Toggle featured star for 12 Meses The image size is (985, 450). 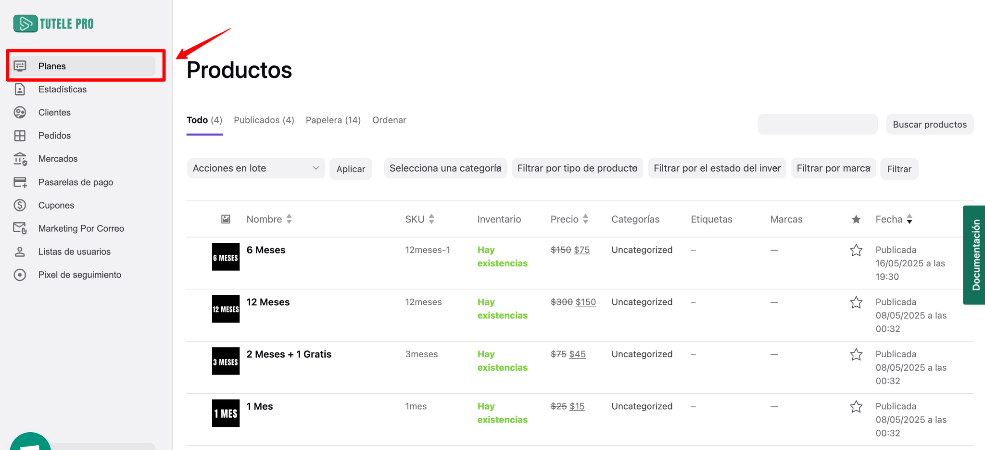coord(856,302)
